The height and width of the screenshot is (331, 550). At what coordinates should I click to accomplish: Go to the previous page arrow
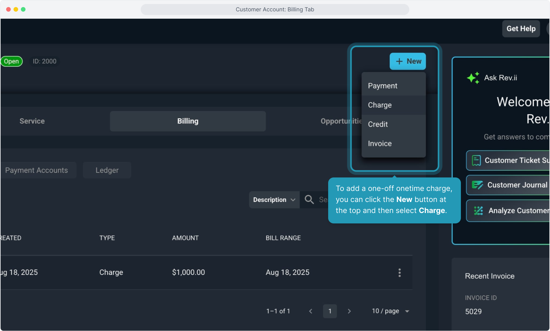(x=311, y=311)
